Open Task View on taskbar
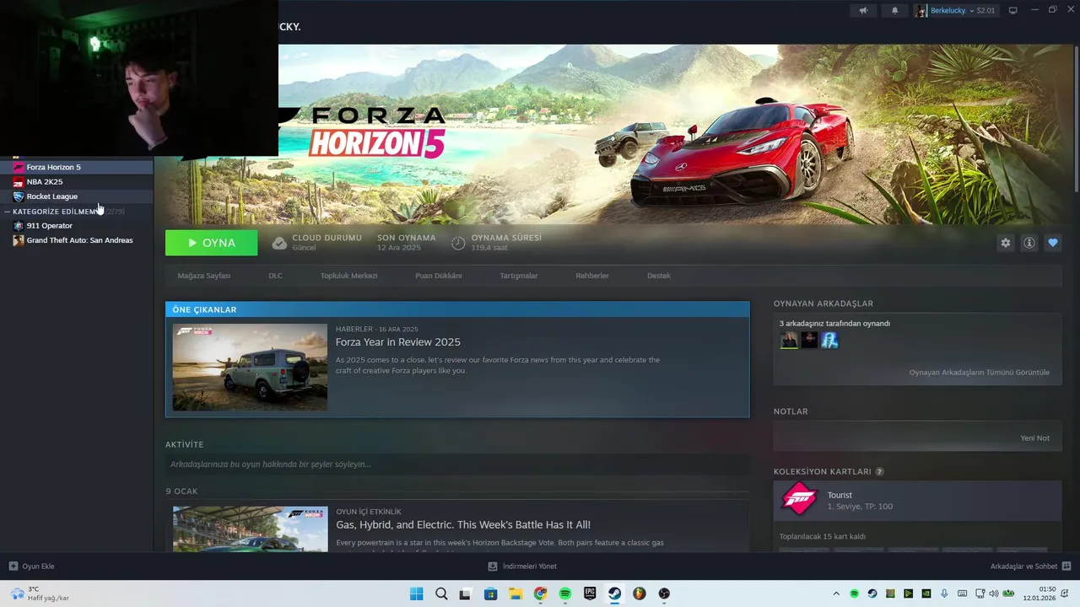Viewport: 1080px width, 607px height. [x=465, y=594]
